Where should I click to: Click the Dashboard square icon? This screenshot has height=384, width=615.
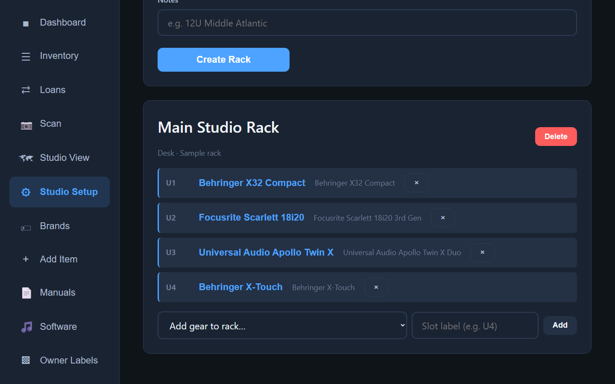(x=26, y=23)
